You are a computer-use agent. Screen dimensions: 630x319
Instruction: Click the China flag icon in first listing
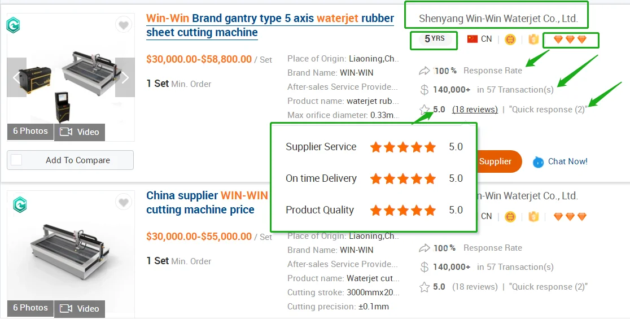(473, 39)
